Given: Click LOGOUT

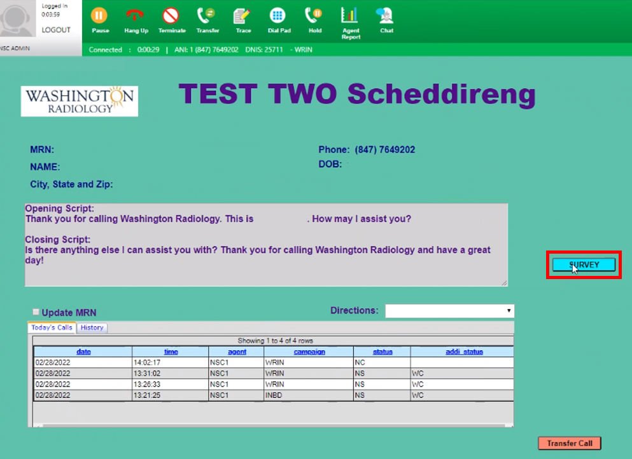Looking at the screenshot, I should [x=56, y=30].
